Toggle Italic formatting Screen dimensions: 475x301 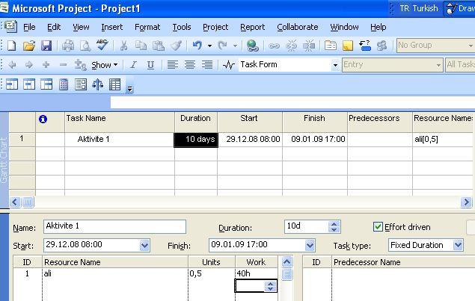[x=133, y=65]
